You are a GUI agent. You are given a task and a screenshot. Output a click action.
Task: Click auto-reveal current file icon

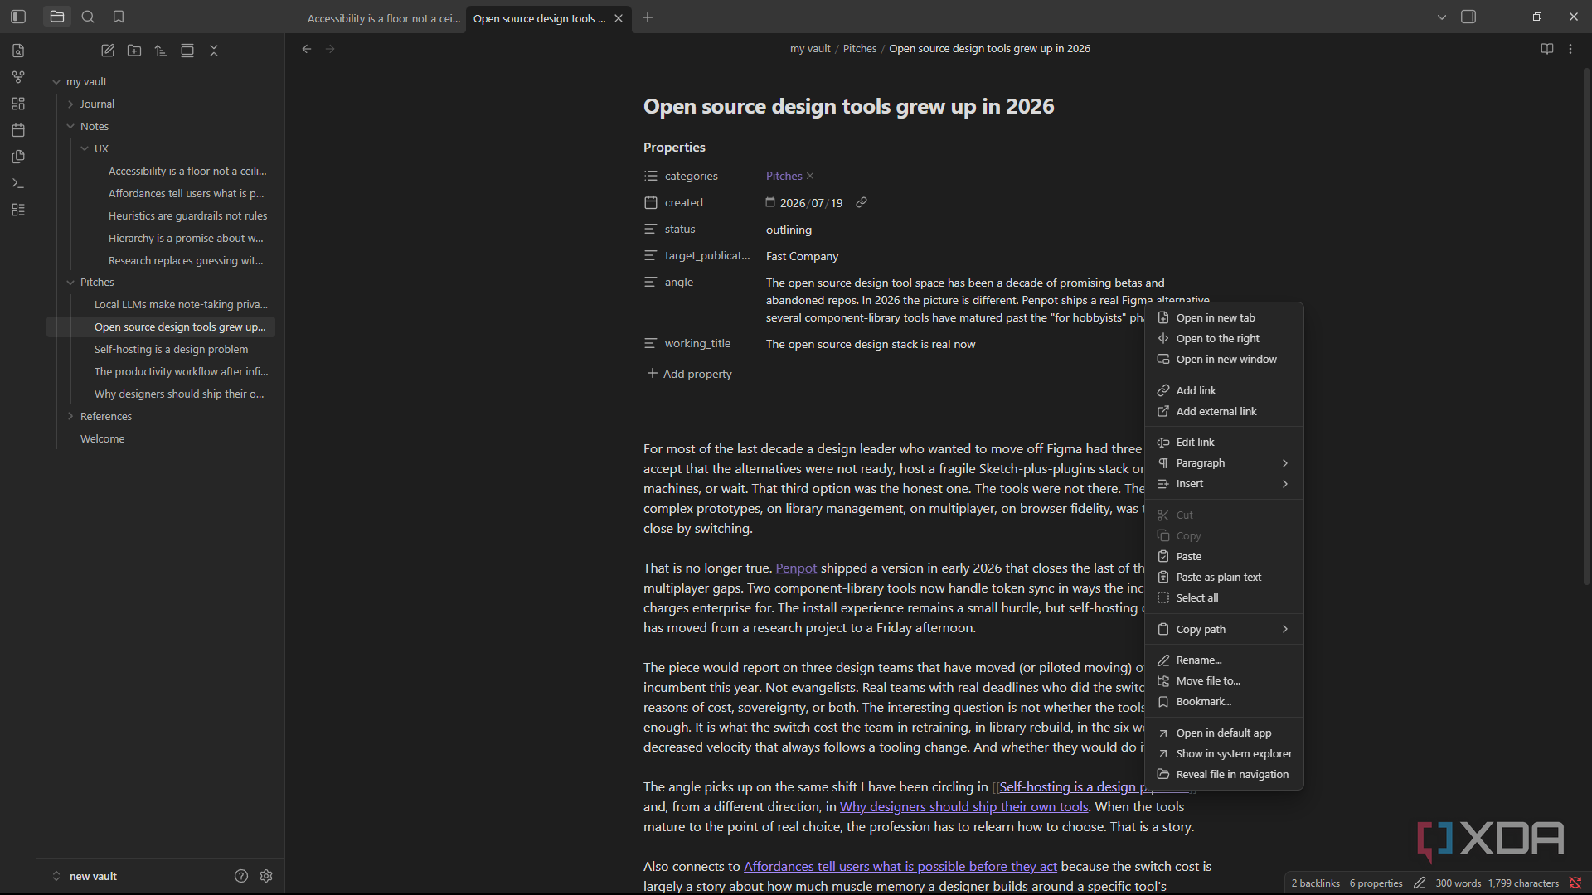click(187, 51)
